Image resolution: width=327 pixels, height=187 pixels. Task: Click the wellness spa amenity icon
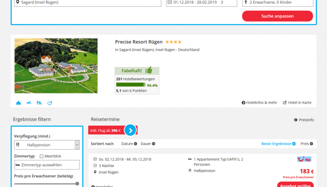50,103
